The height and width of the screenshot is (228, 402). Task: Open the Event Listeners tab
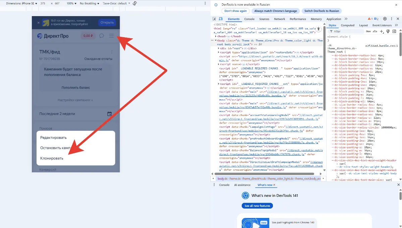382,25
